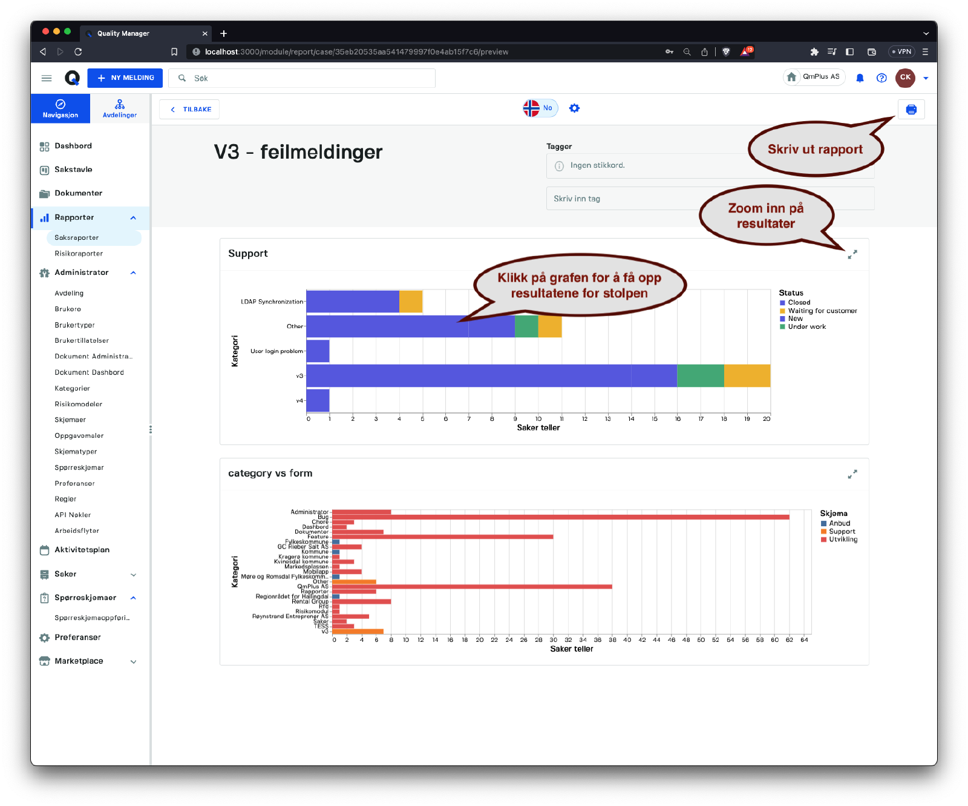Image resolution: width=968 pixels, height=806 pixels.
Task: Click the Quality Manager logo
Action: pyautogui.click(x=72, y=78)
